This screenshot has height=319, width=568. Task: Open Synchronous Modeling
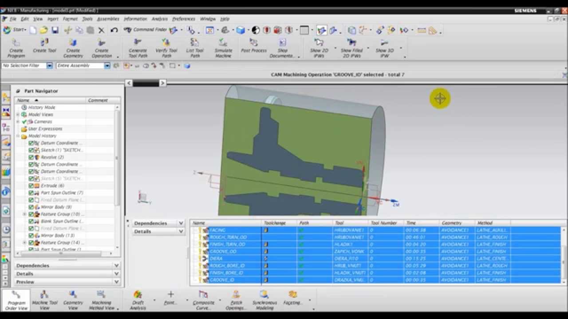264,300
